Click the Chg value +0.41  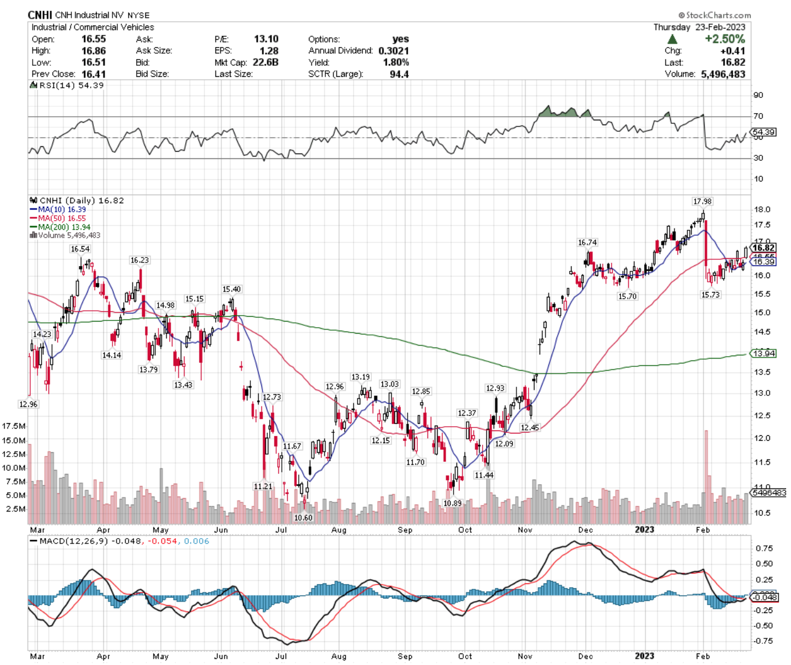click(732, 51)
